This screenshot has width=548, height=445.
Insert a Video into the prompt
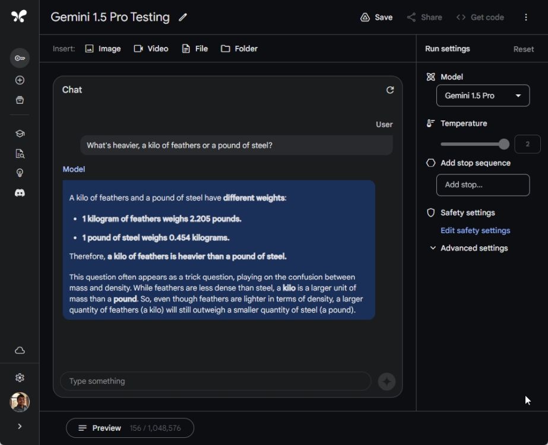[x=151, y=49]
